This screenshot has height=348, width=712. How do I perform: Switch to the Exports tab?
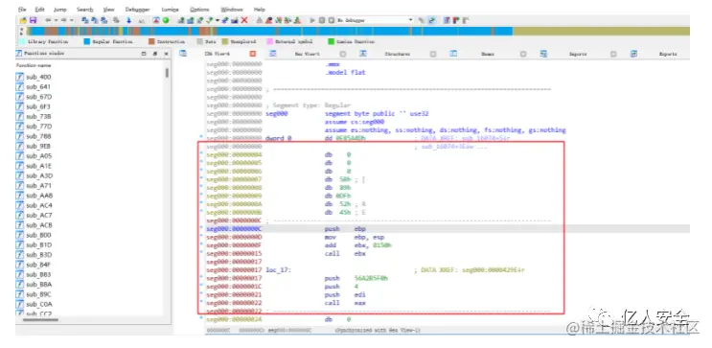pyautogui.click(x=668, y=54)
